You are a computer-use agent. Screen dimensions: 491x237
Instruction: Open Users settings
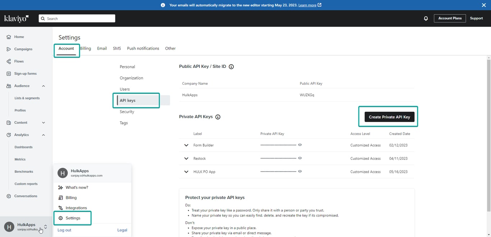click(125, 89)
